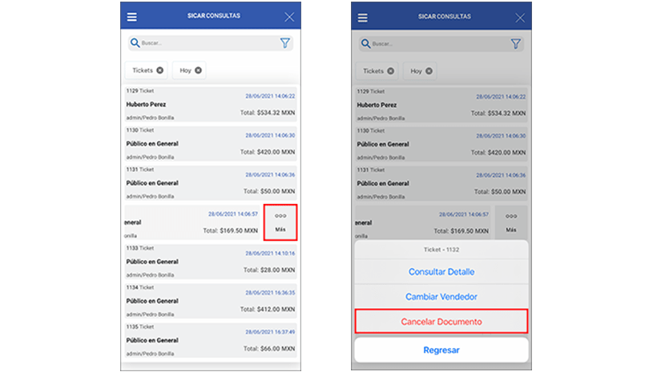Open hamburger menu in left phone screen
The height and width of the screenshot is (376, 649).
point(132,17)
